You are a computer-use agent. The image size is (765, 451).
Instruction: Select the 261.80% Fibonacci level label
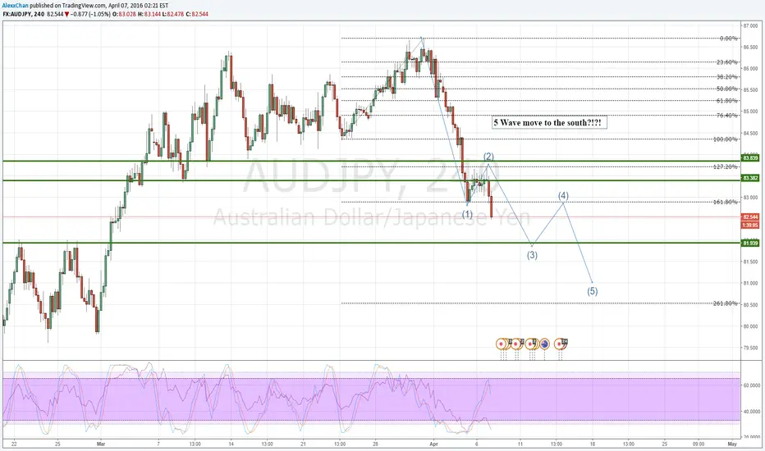(726, 303)
